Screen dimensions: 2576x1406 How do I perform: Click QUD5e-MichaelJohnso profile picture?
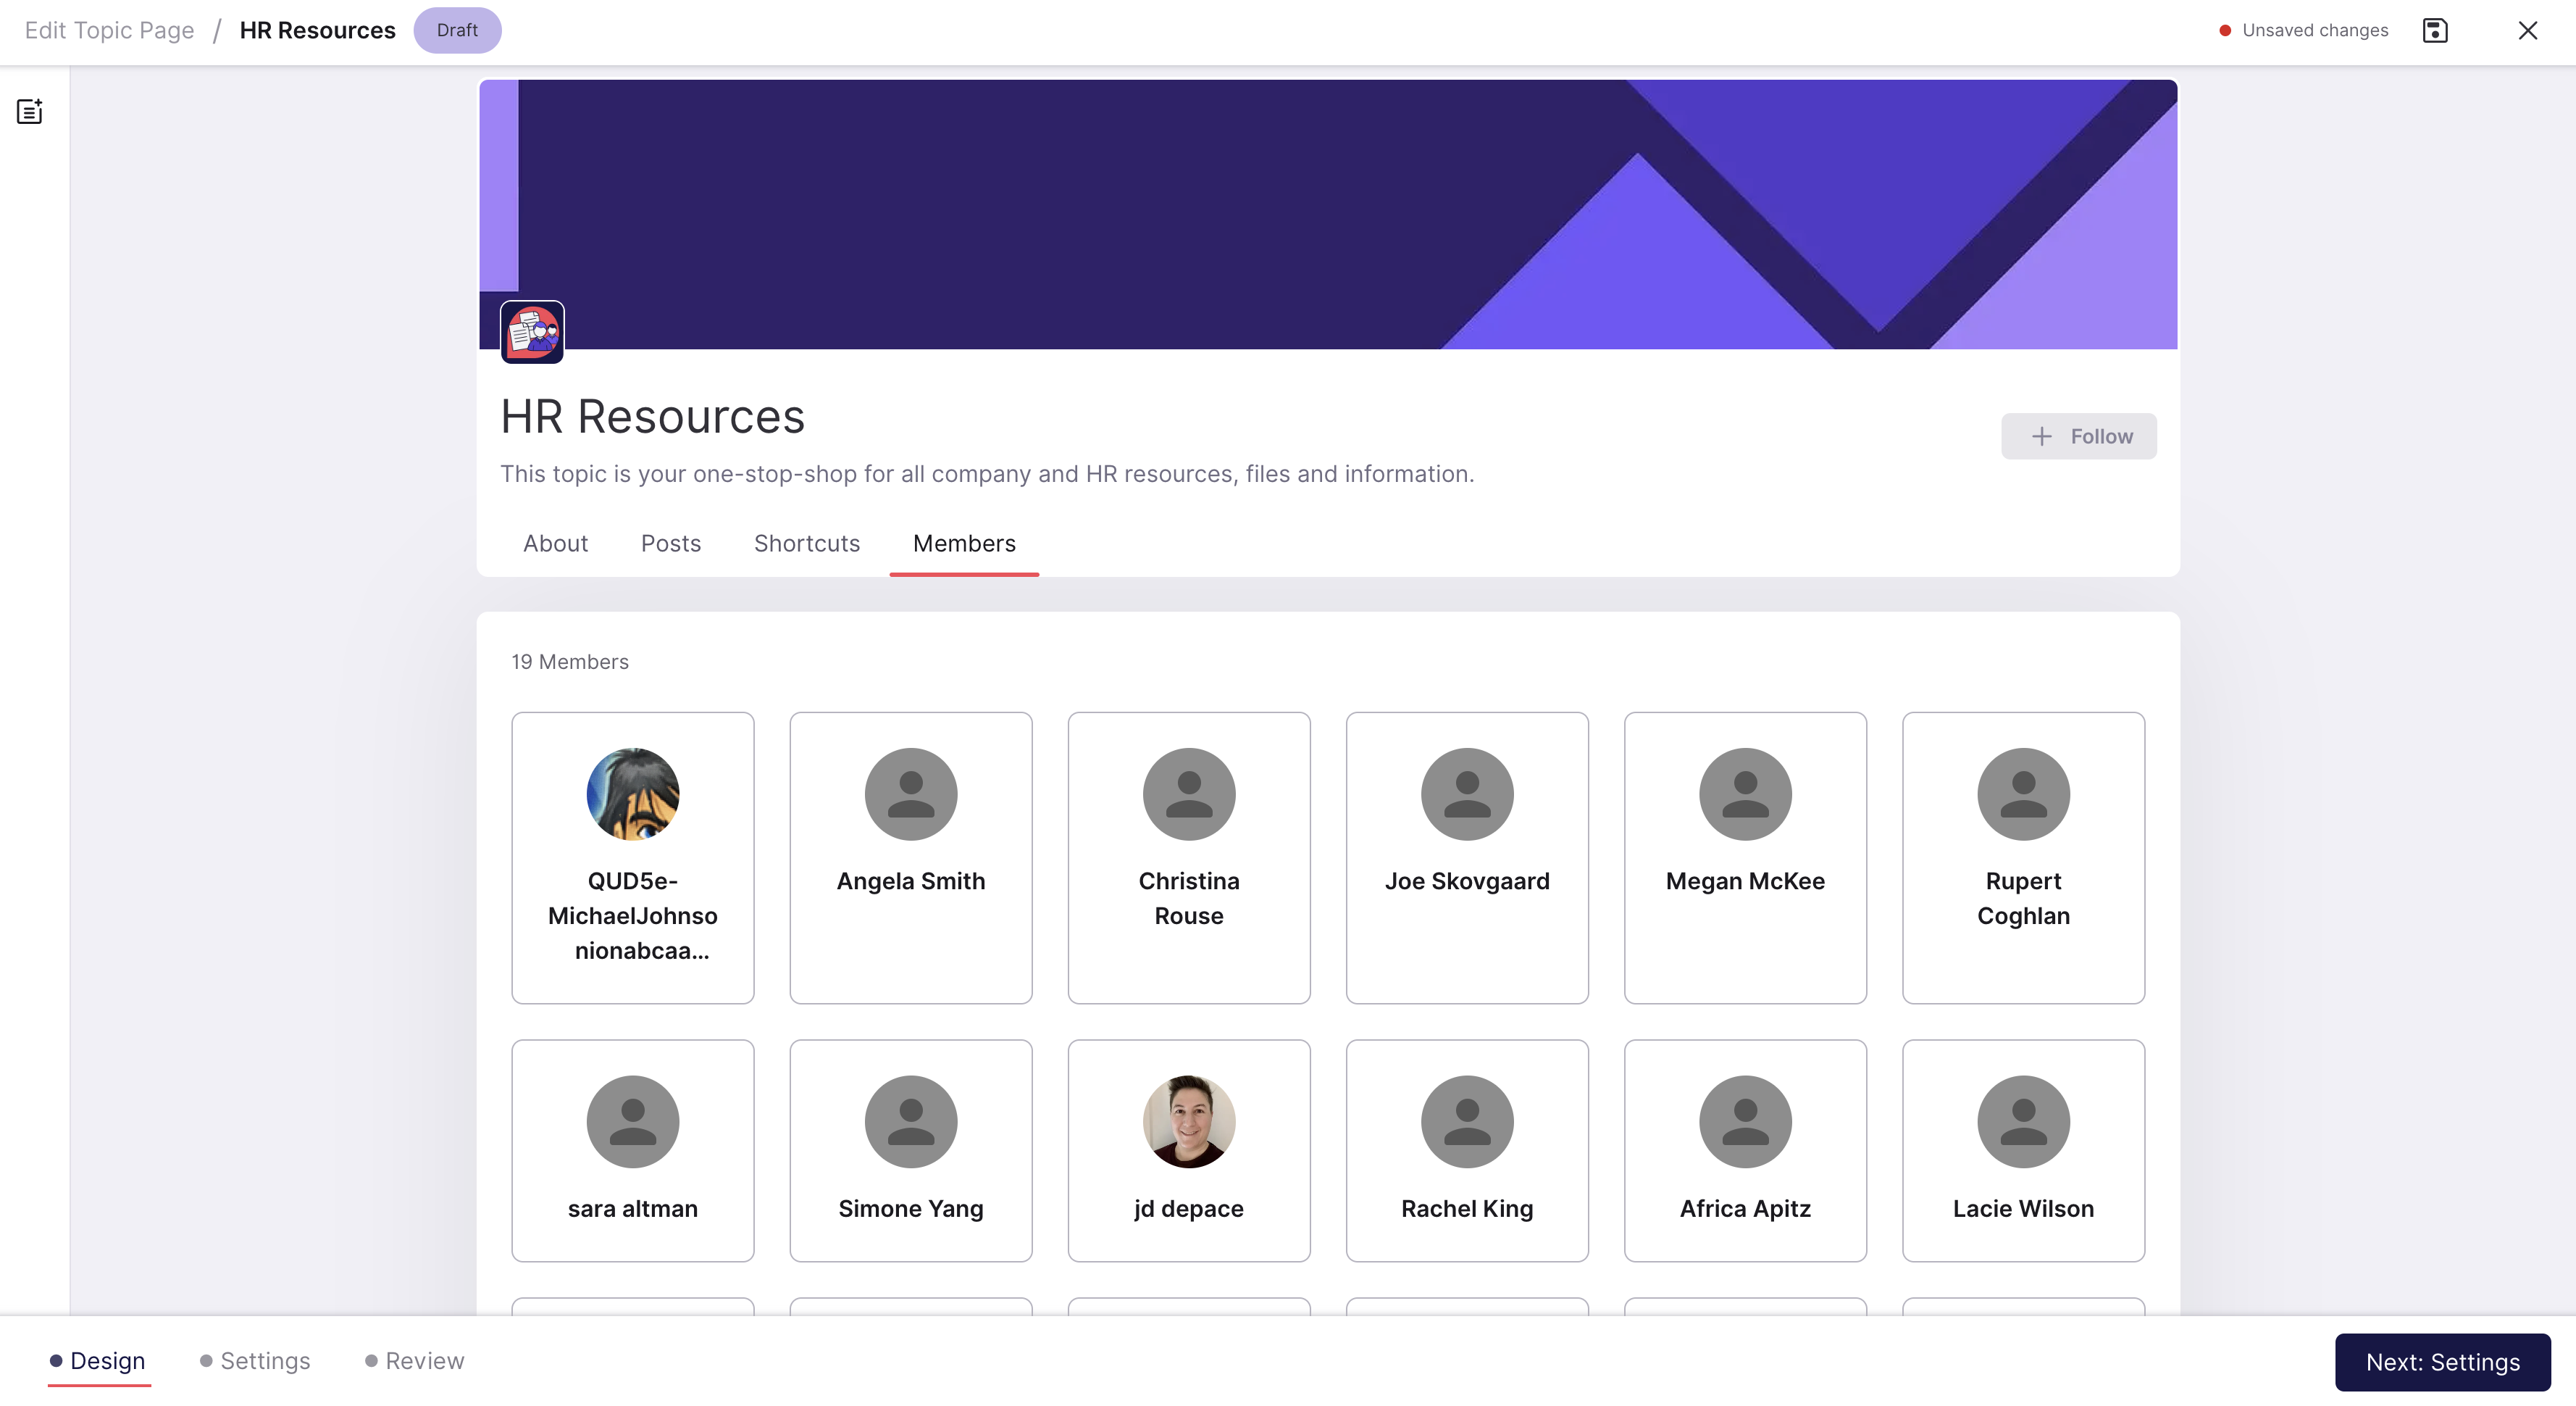pos(633,794)
